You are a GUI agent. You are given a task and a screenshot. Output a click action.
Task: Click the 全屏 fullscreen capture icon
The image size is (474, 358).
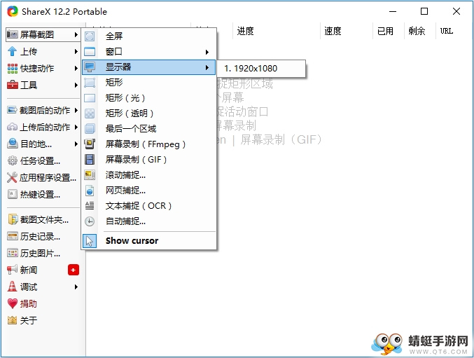coord(90,36)
